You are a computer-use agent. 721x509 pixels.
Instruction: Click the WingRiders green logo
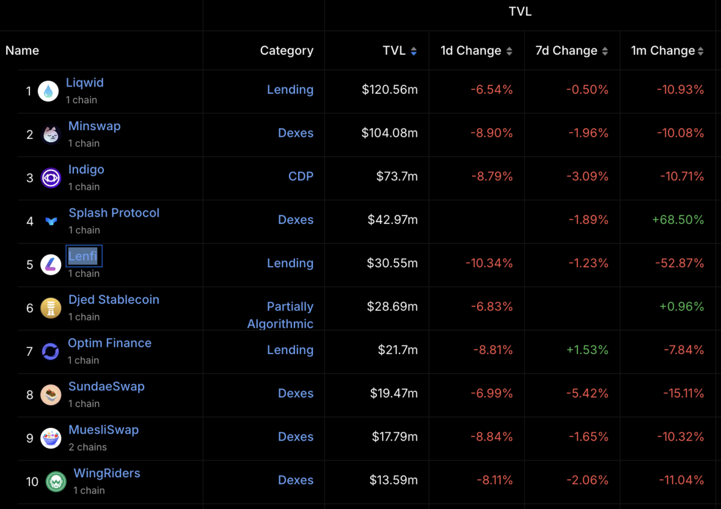tap(56, 481)
